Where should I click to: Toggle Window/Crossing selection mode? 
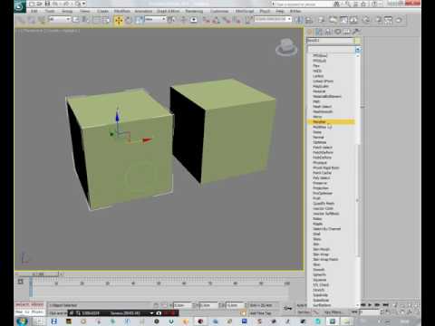point(106,20)
